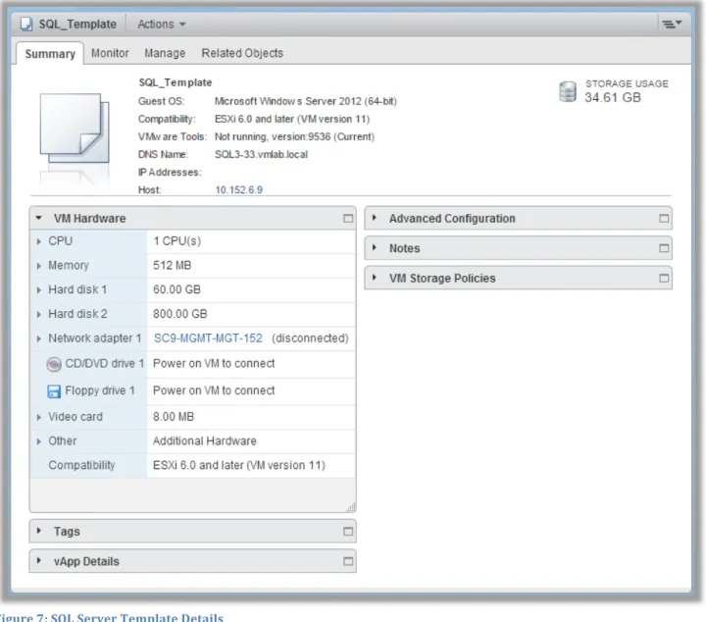Image resolution: width=706 pixels, height=622 pixels.
Task: Click the SQL_Template document icon in the title bar
Action: 26,25
